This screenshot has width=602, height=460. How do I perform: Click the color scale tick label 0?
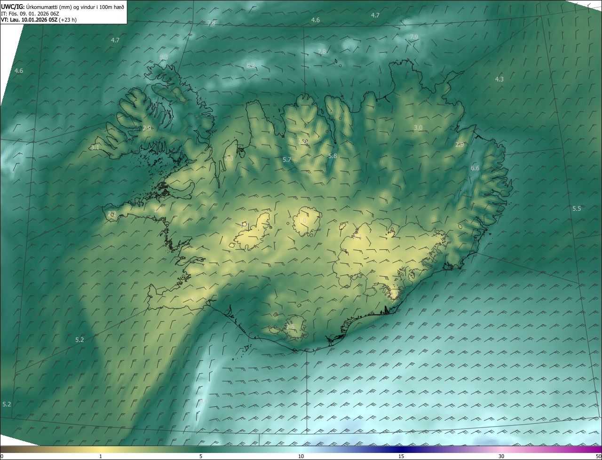tap(1, 457)
